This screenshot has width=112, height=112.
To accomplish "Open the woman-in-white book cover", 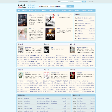I will 22,34.
